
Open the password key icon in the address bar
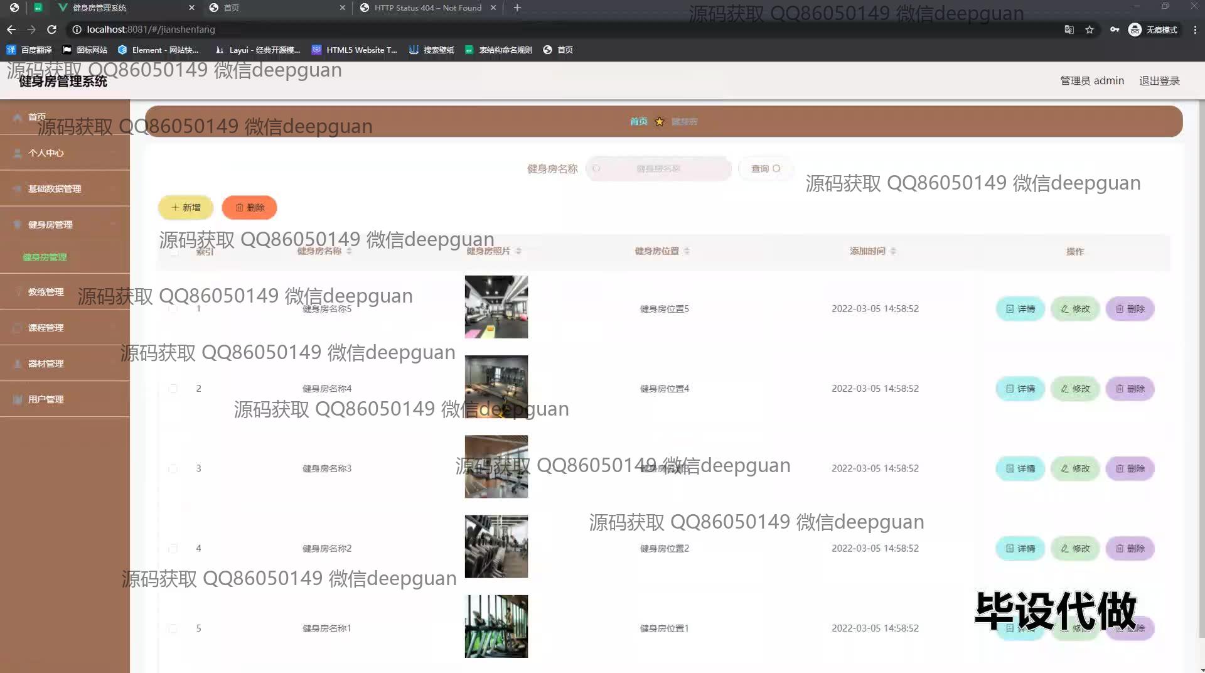tap(1115, 30)
